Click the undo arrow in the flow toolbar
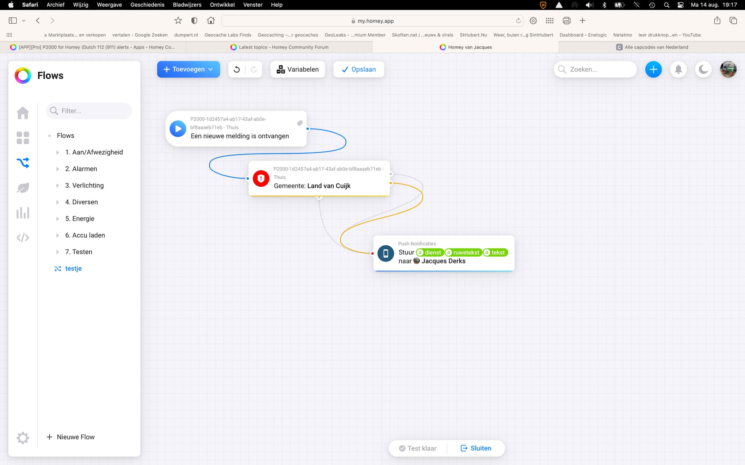 tap(237, 69)
